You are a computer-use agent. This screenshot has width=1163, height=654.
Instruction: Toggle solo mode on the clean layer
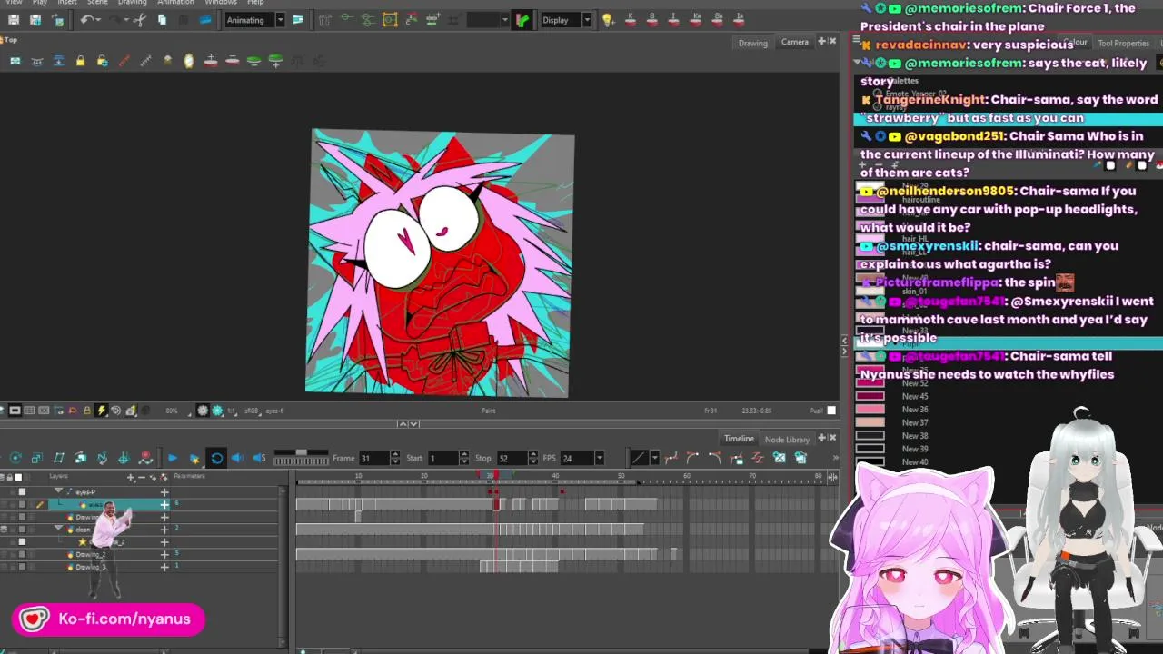(4, 529)
